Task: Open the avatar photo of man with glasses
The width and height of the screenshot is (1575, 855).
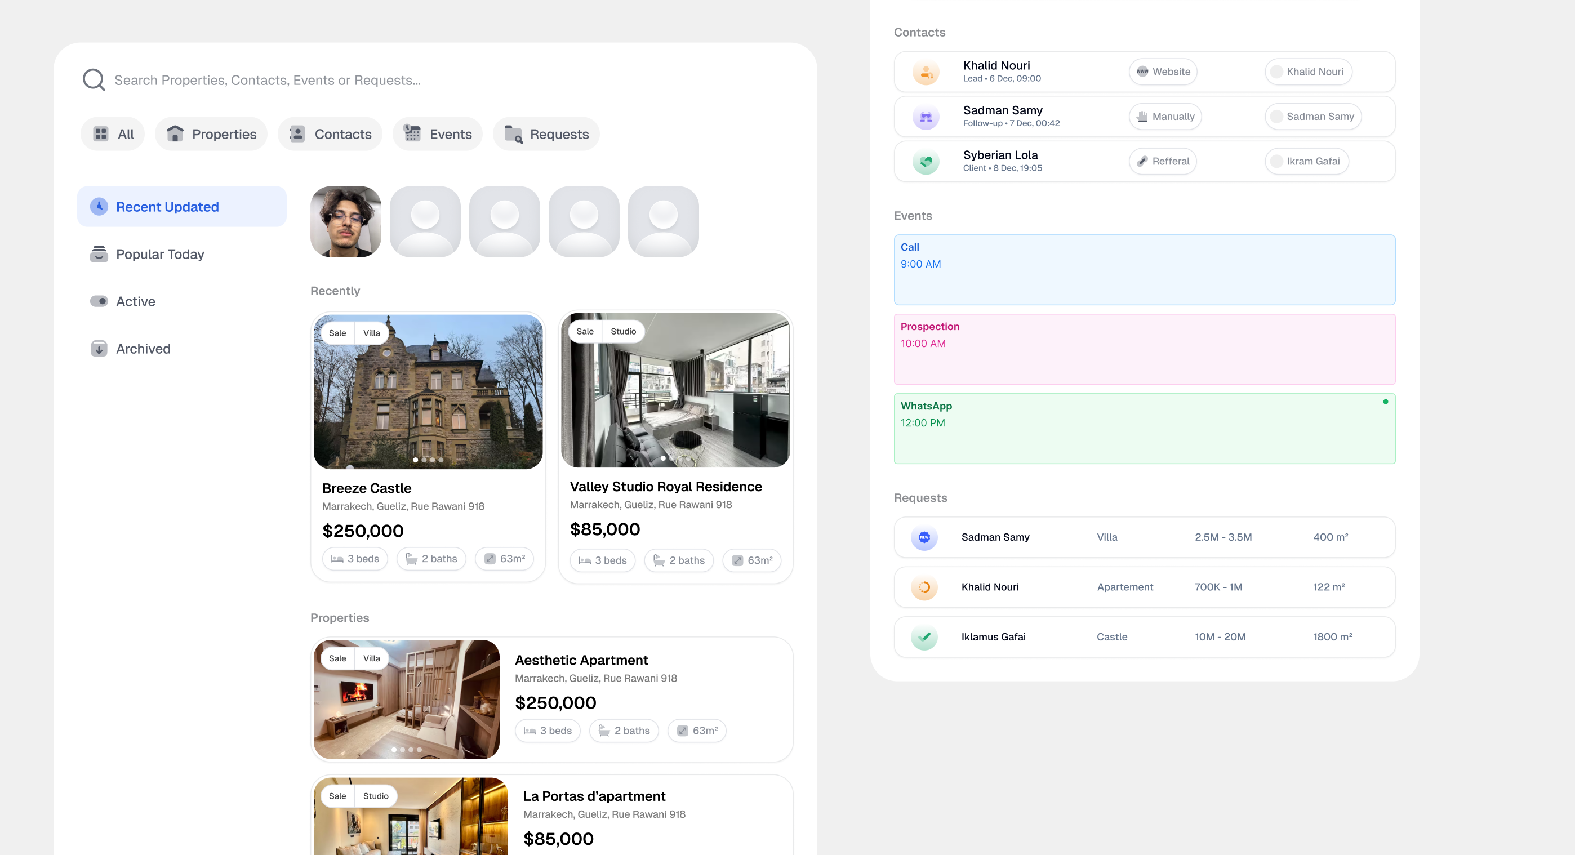Action: [345, 222]
